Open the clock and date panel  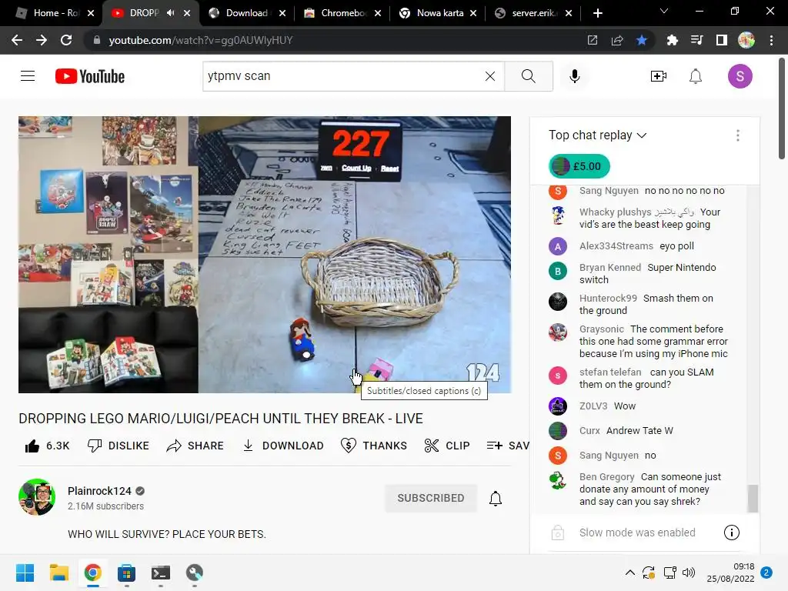point(731,573)
